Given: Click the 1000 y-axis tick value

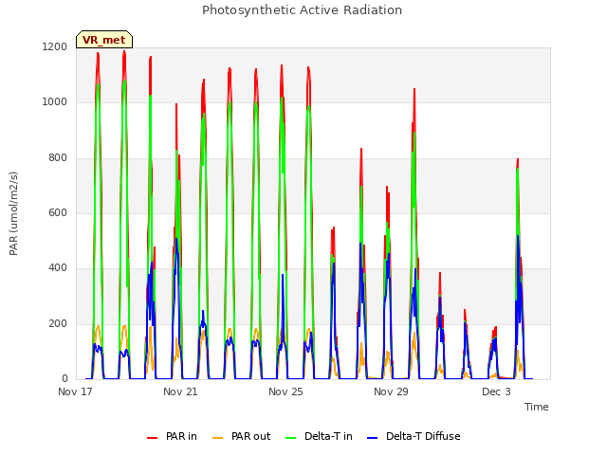Looking at the screenshot, I should pyautogui.click(x=55, y=102).
